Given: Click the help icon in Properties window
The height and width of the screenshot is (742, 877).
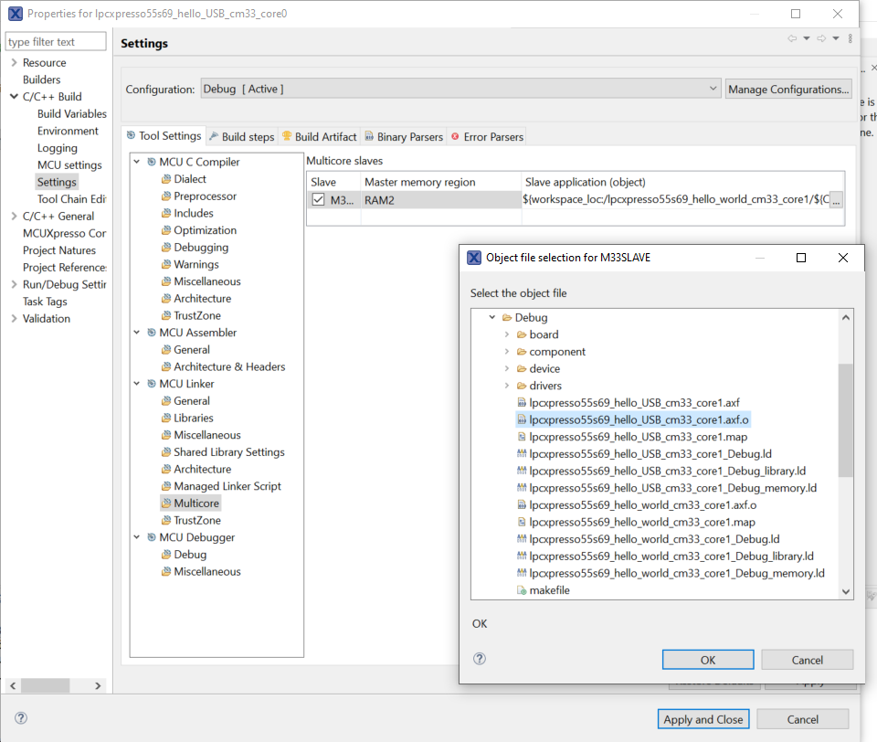Looking at the screenshot, I should 21,718.
